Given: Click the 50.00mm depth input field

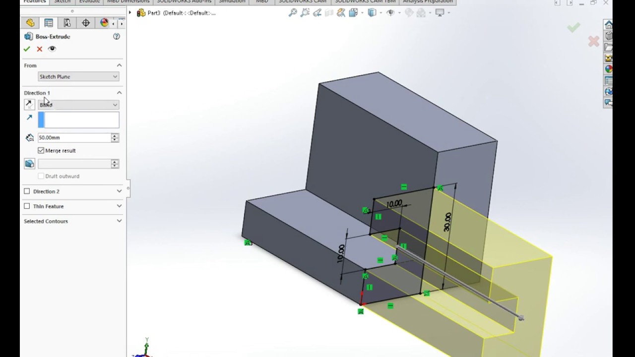Looking at the screenshot, I should coord(74,138).
